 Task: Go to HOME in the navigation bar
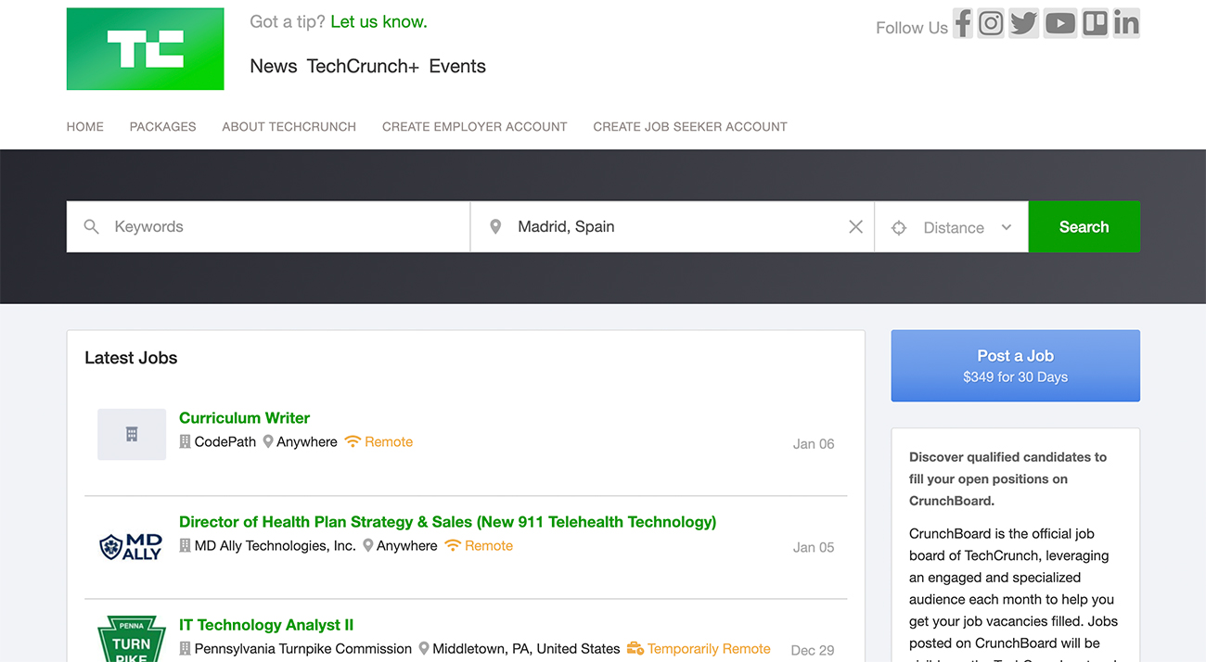[x=85, y=126]
